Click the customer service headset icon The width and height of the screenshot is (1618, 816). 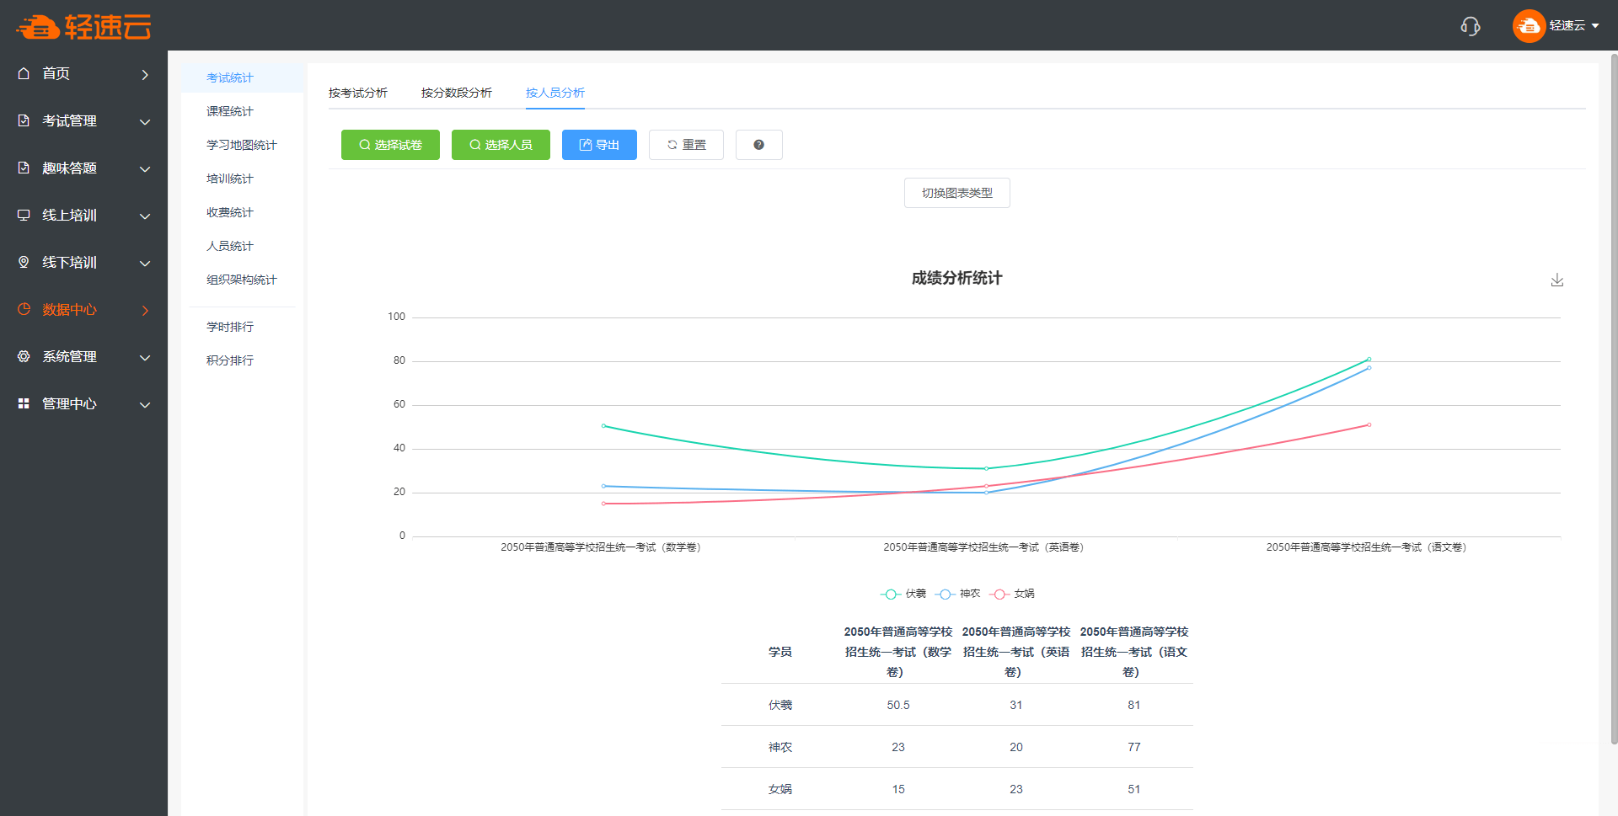[1471, 26]
